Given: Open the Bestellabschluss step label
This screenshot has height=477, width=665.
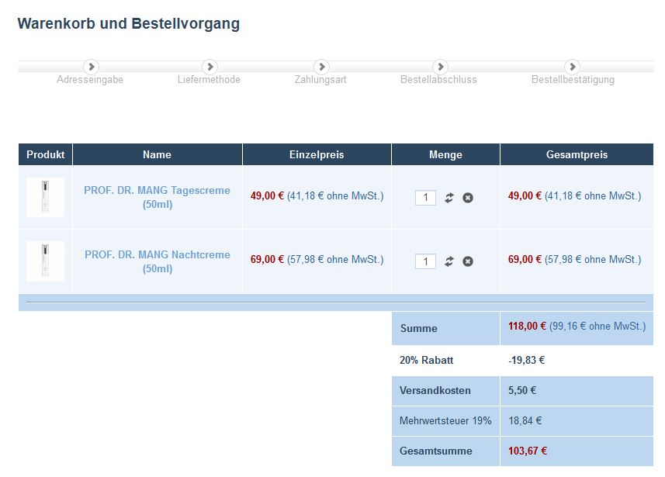Looking at the screenshot, I should click(x=438, y=80).
